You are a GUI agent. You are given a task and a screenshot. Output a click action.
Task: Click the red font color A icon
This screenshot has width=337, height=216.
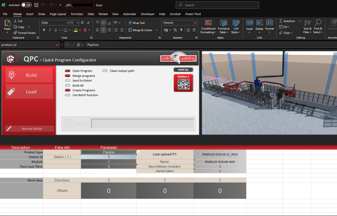85,30
